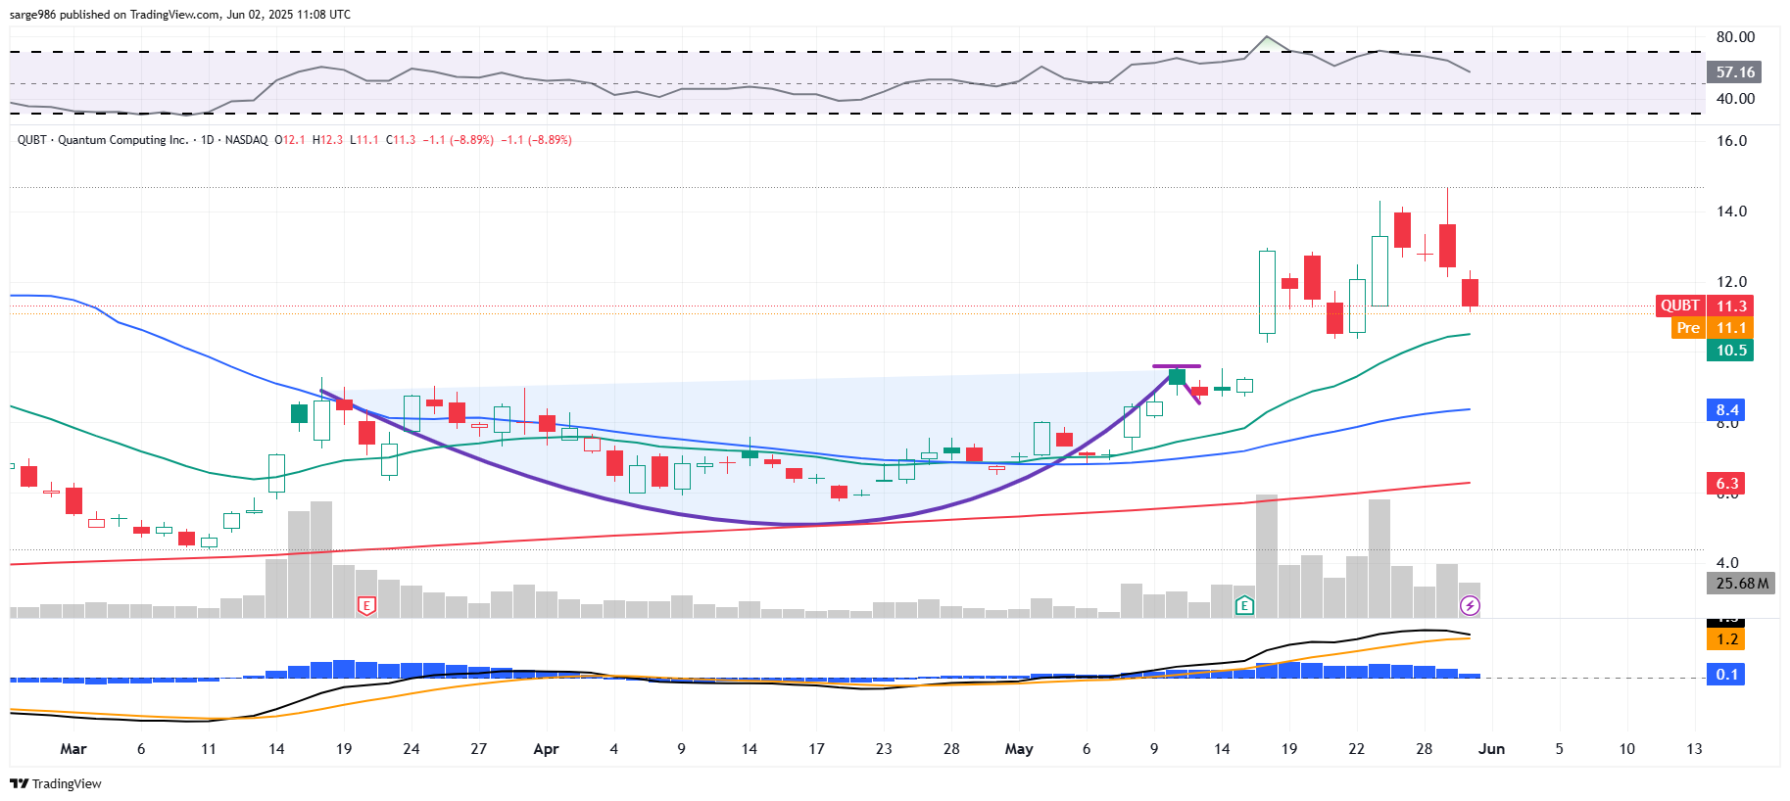Select the short purple horizontal line above the handle
Image resolution: width=1790 pixels, height=801 pixels.
[1176, 366]
